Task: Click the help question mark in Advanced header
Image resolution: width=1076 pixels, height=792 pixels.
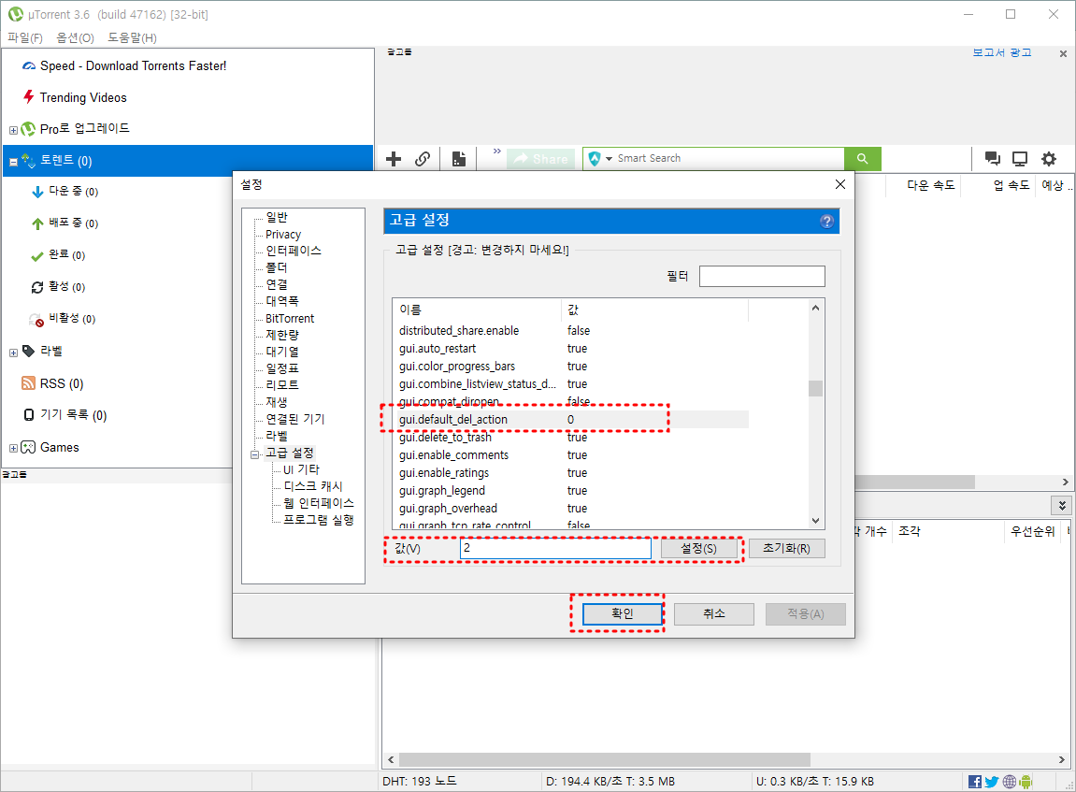Action: [x=827, y=221]
